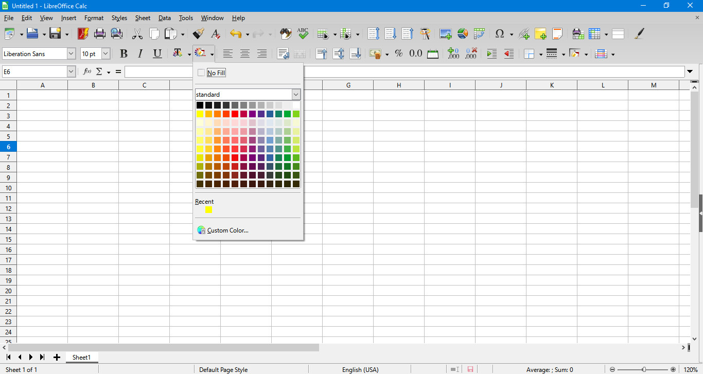Open the Format menu
Screen dimensions: 703x374
(x=94, y=18)
